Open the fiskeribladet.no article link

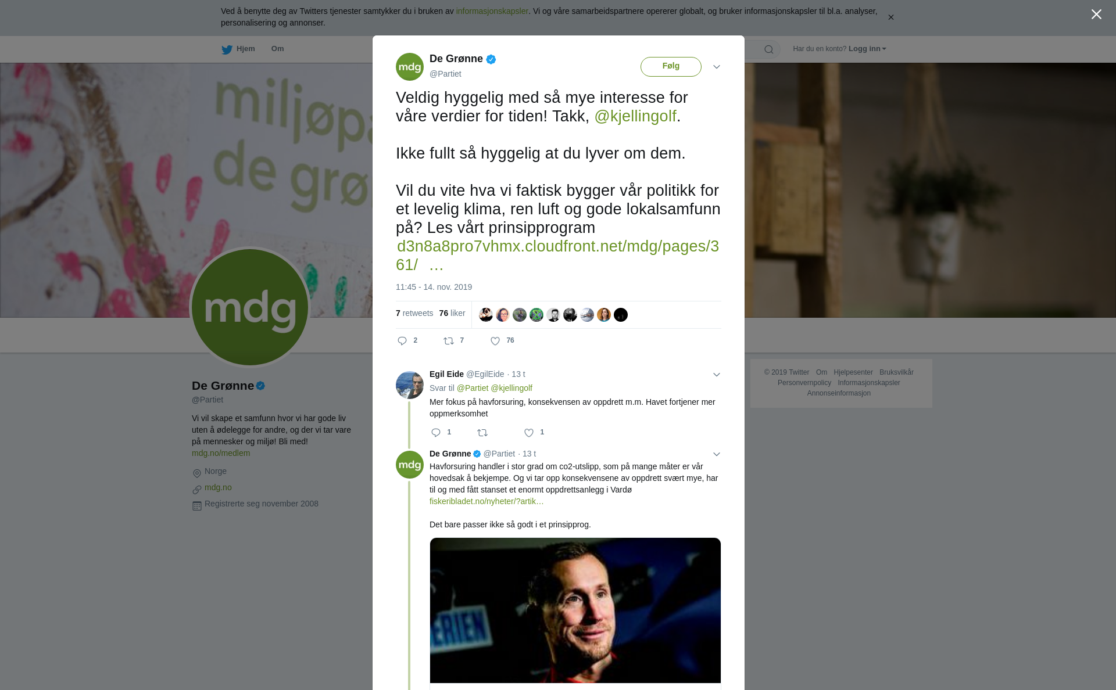(x=487, y=501)
